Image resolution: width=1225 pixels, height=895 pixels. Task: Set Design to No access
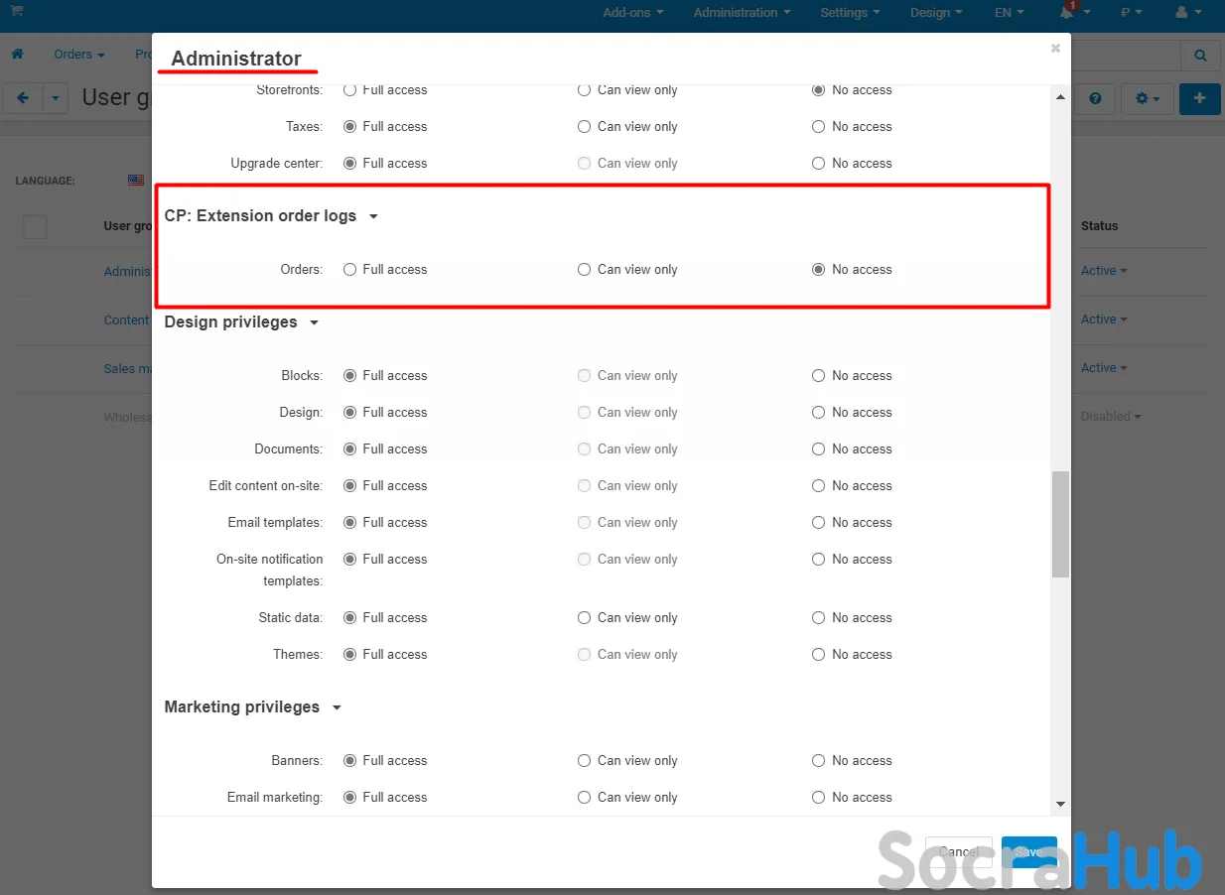(x=818, y=413)
